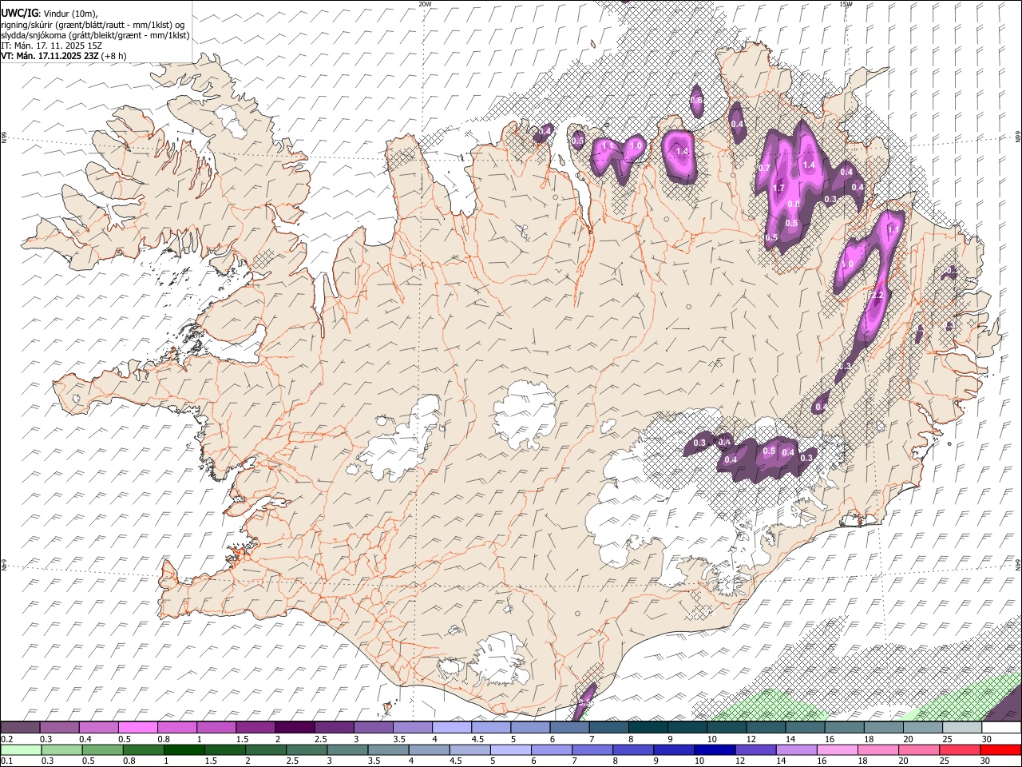Pick the snow legend swatch for 0.8–1 mm

tap(177, 727)
